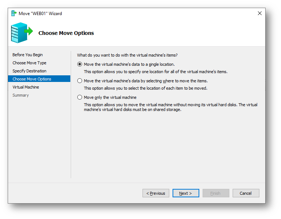
Task: Close the Move WEB01 Wizard window
Action: [x=260, y=13]
